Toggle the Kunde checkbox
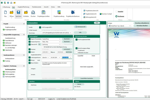 (40, 27)
